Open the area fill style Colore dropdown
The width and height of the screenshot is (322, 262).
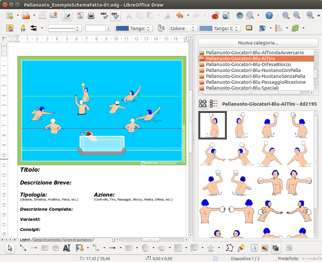[183, 28]
